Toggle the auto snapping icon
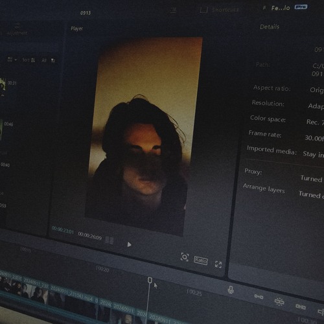Viewport: 324px width, 324px height. pyautogui.click(x=279, y=301)
